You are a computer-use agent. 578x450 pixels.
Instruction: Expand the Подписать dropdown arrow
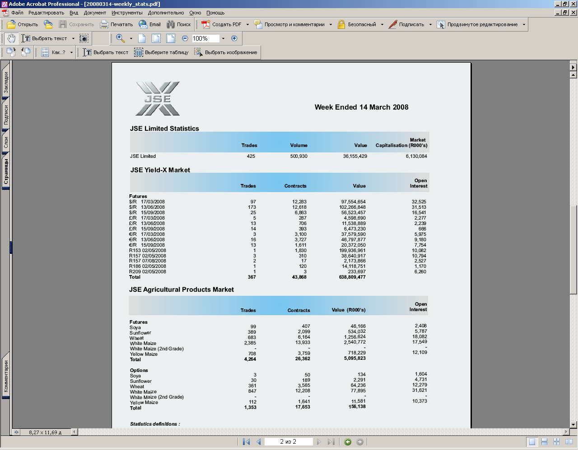pos(430,24)
